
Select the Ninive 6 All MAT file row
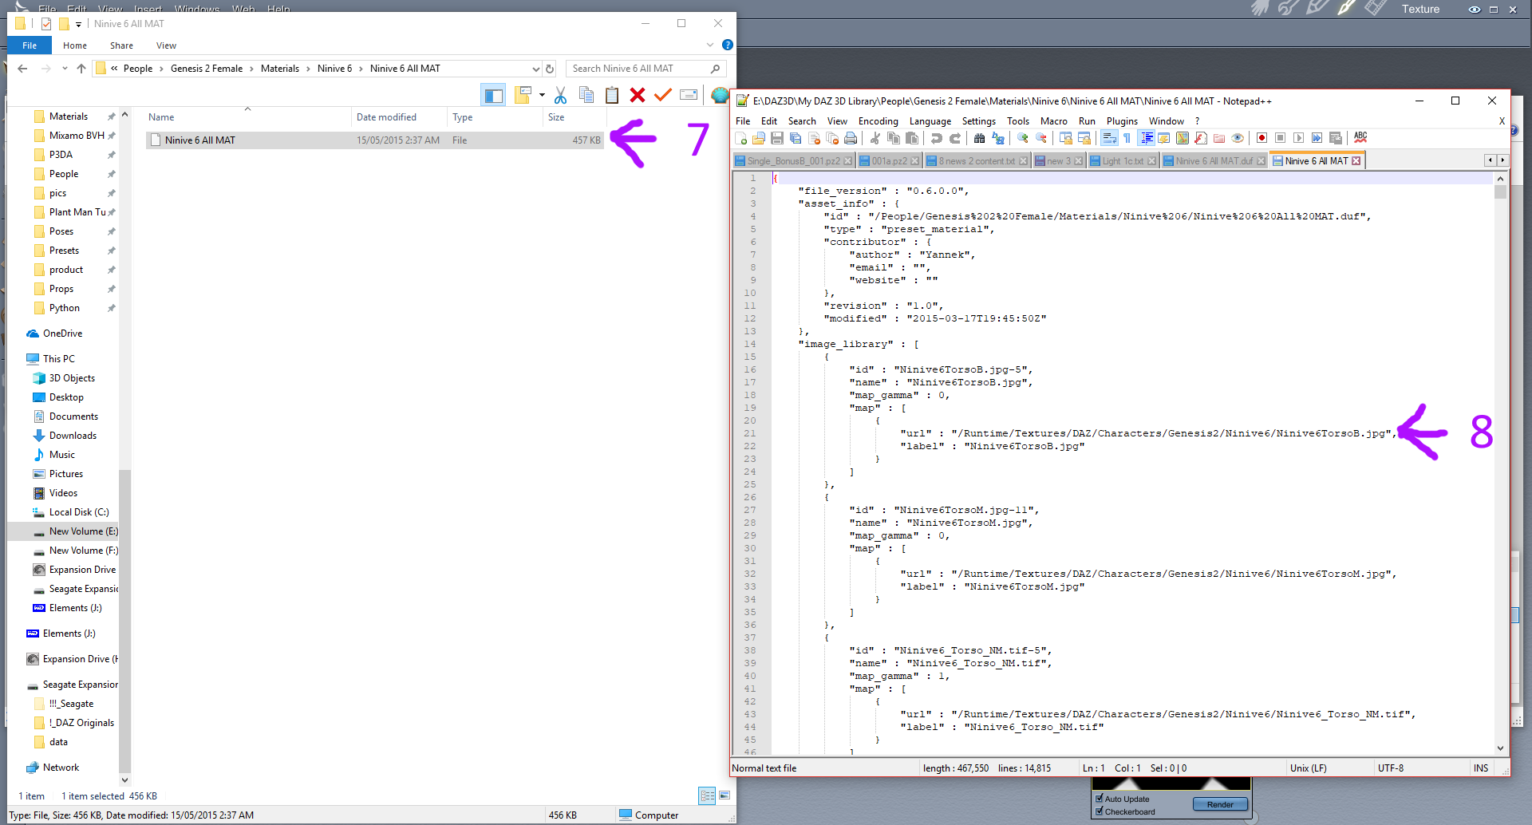point(374,140)
